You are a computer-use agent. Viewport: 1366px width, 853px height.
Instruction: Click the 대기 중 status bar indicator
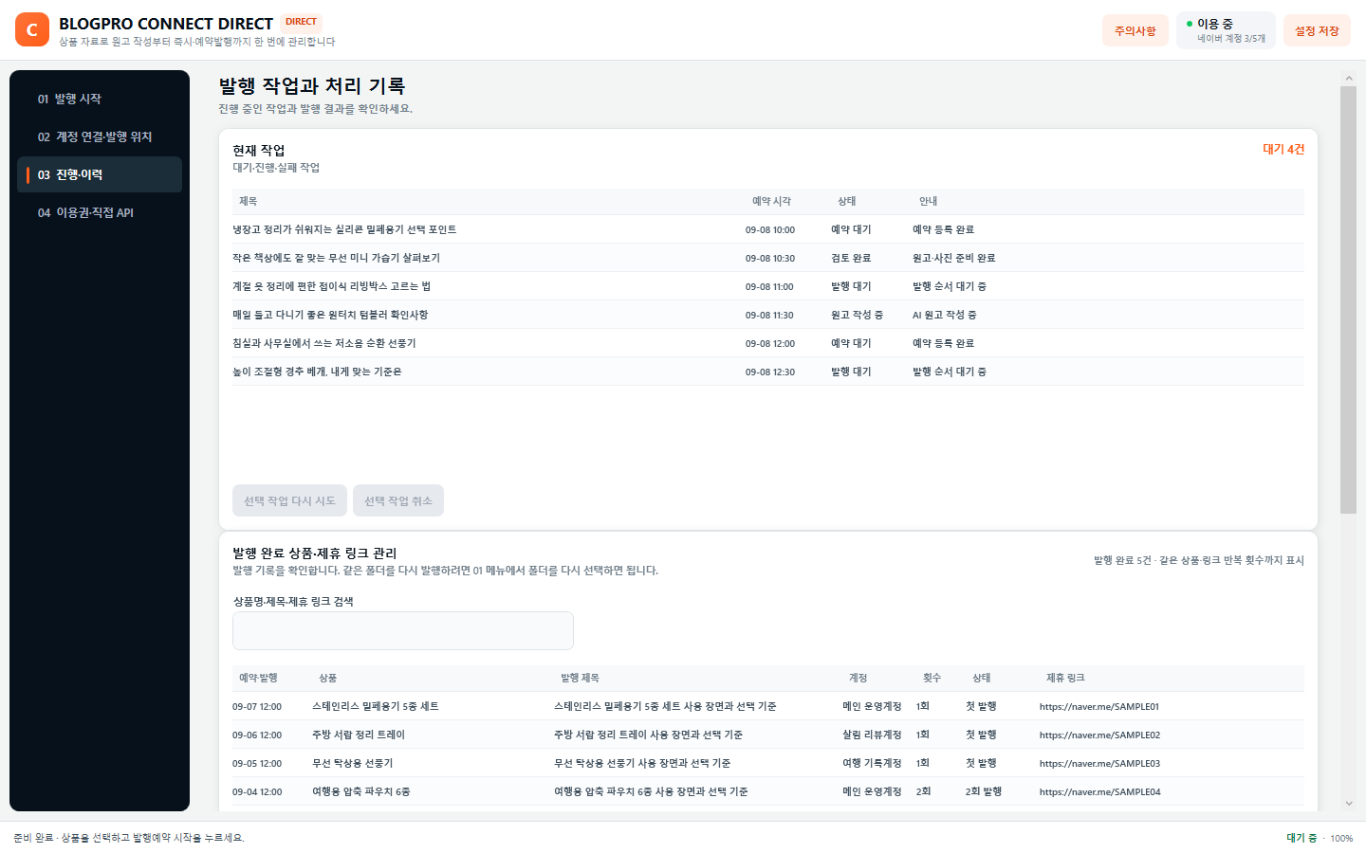(x=1301, y=838)
